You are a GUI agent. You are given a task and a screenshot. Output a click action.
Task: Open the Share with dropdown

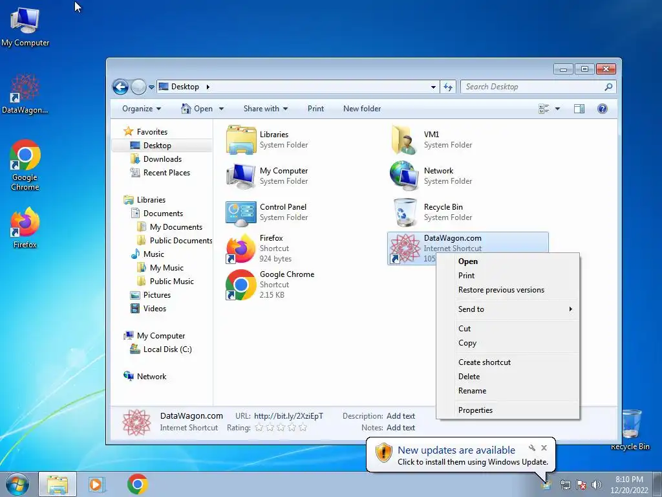pyautogui.click(x=266, y=109)
